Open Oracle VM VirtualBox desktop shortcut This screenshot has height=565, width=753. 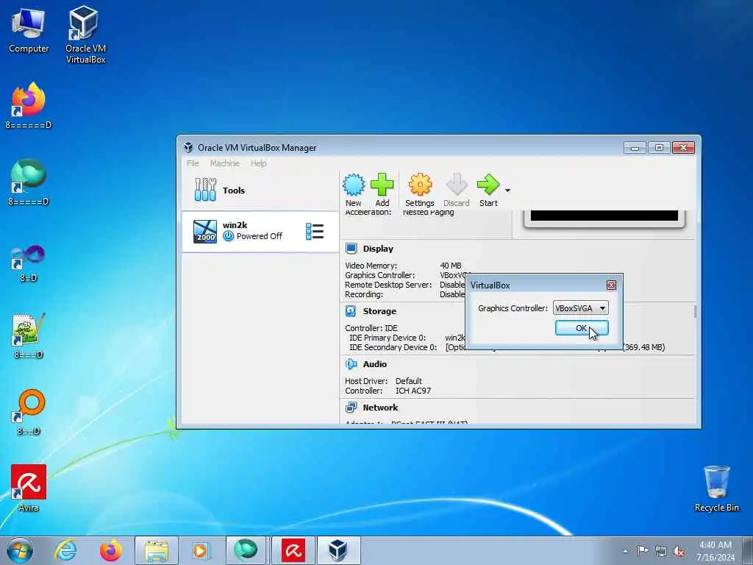[85, 34]
